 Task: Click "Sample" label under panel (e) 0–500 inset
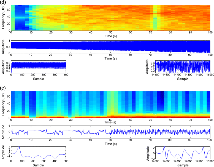pos(38,165)
